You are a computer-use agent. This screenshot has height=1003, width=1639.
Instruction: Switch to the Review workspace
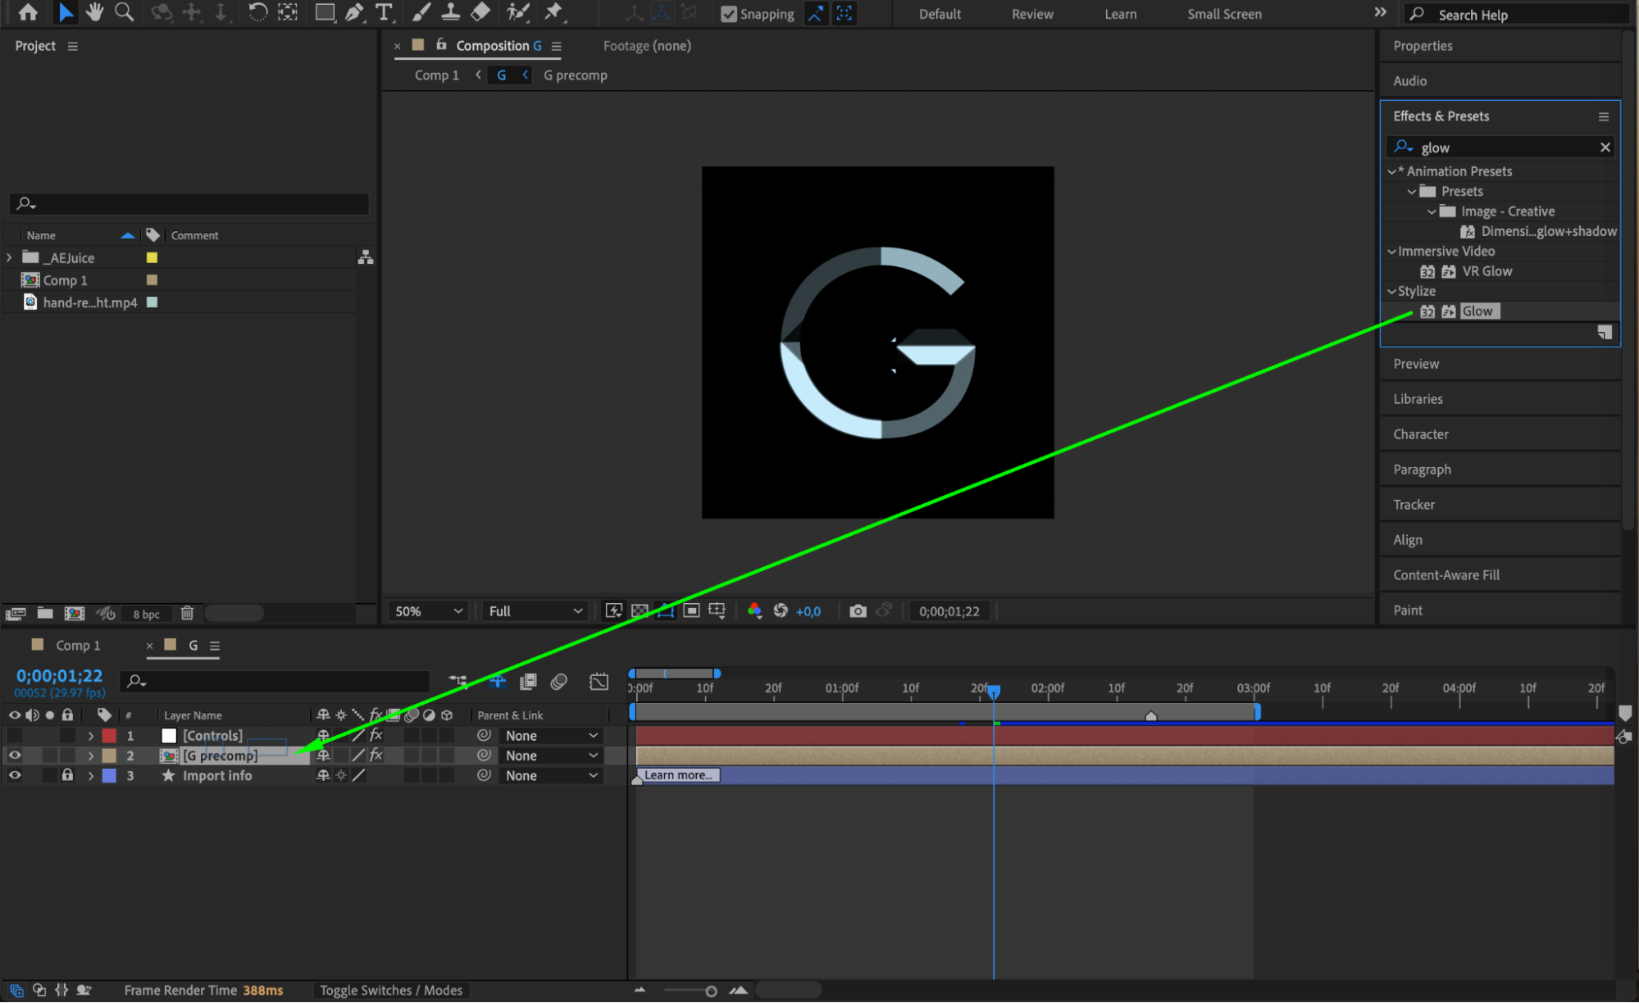(x=1031, y=14)
